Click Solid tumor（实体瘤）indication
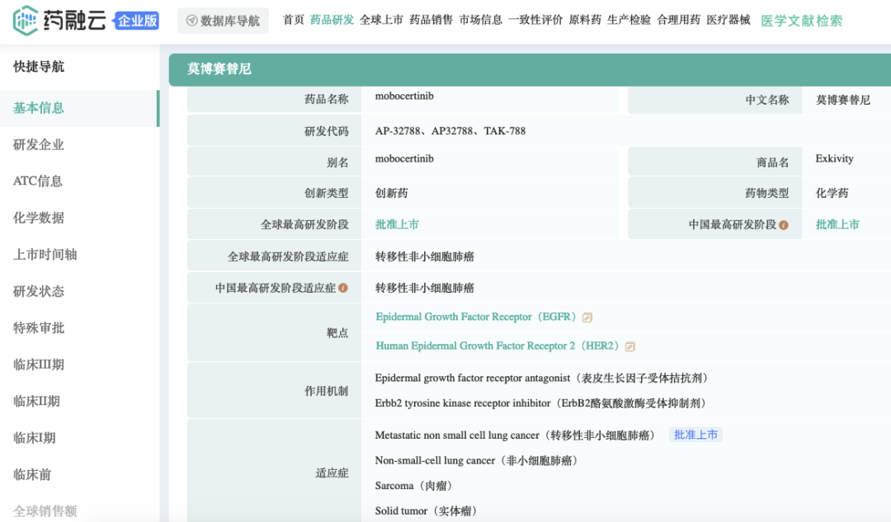This screenshot has width=891, height=522. (x=427, y=510)
